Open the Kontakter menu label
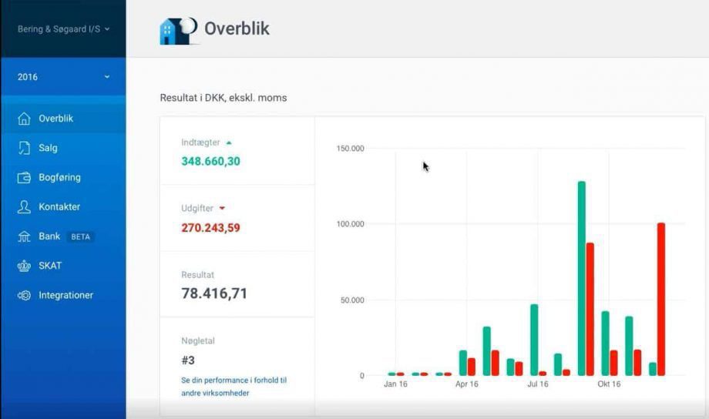 (59, 207)
